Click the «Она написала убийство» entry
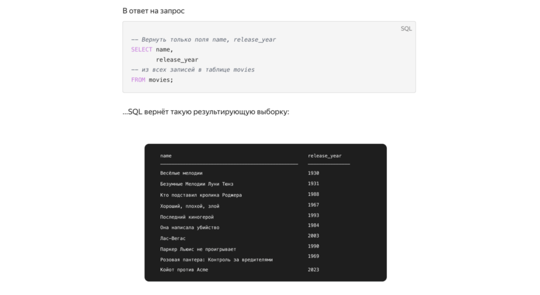Screen dimensions: 540x295 click(190, 228)
